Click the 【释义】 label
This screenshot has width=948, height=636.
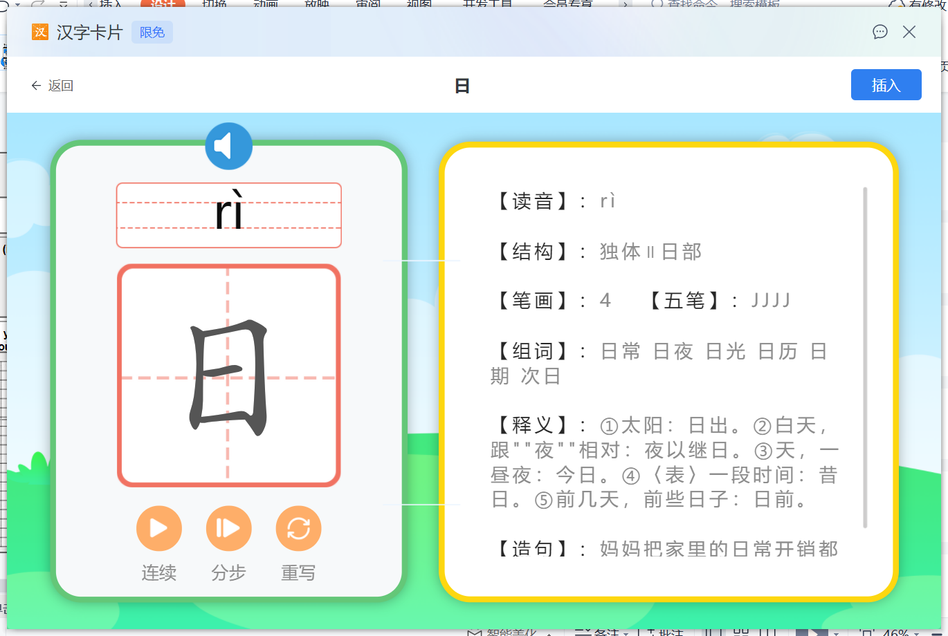tap(533, 425)
